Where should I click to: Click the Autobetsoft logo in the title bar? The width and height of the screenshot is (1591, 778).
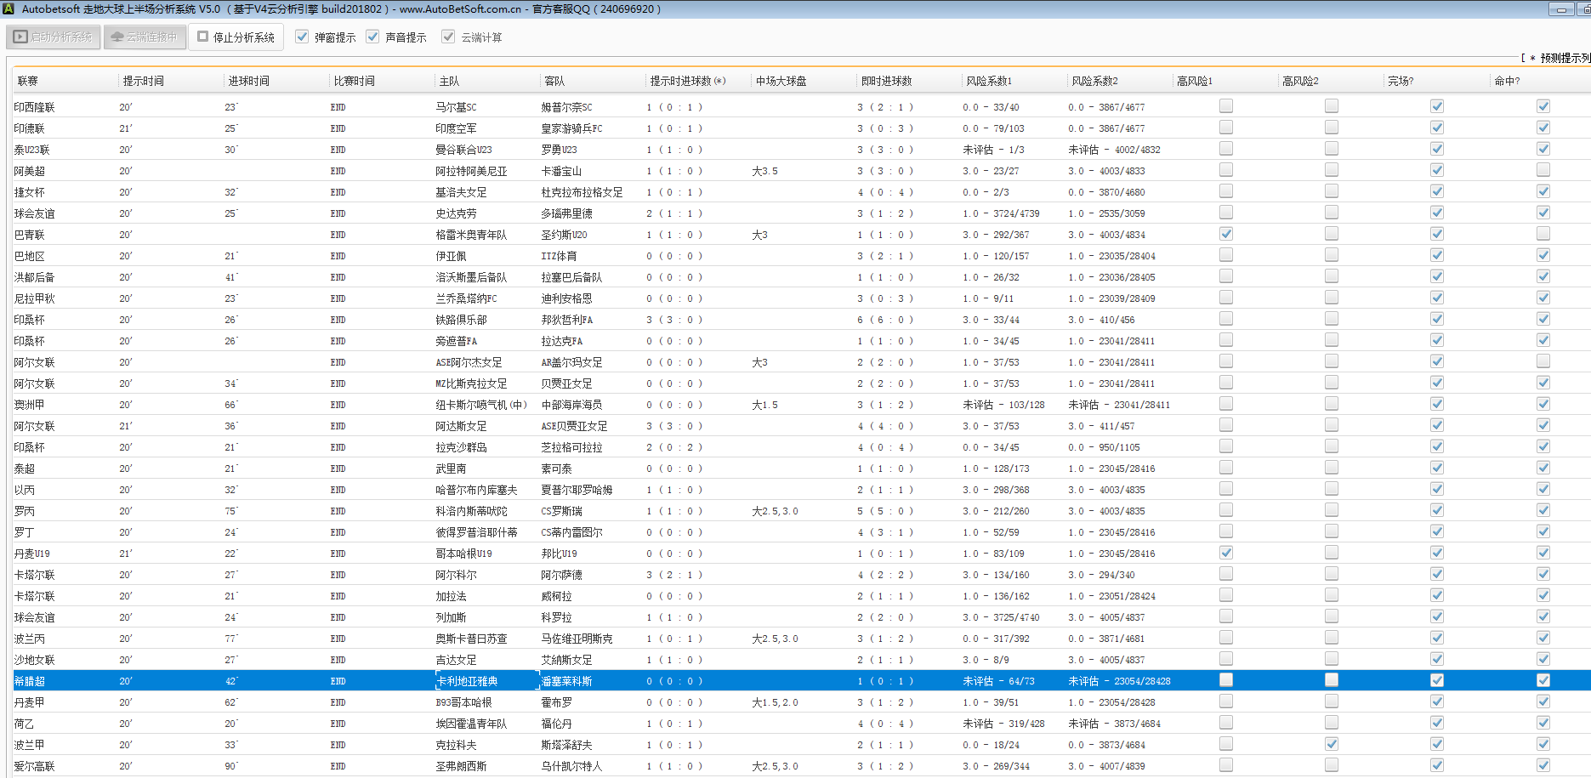[9, 9]
